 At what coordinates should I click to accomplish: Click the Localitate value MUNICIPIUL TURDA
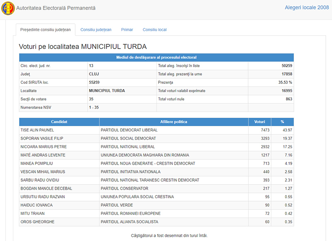tap(107, 91)
